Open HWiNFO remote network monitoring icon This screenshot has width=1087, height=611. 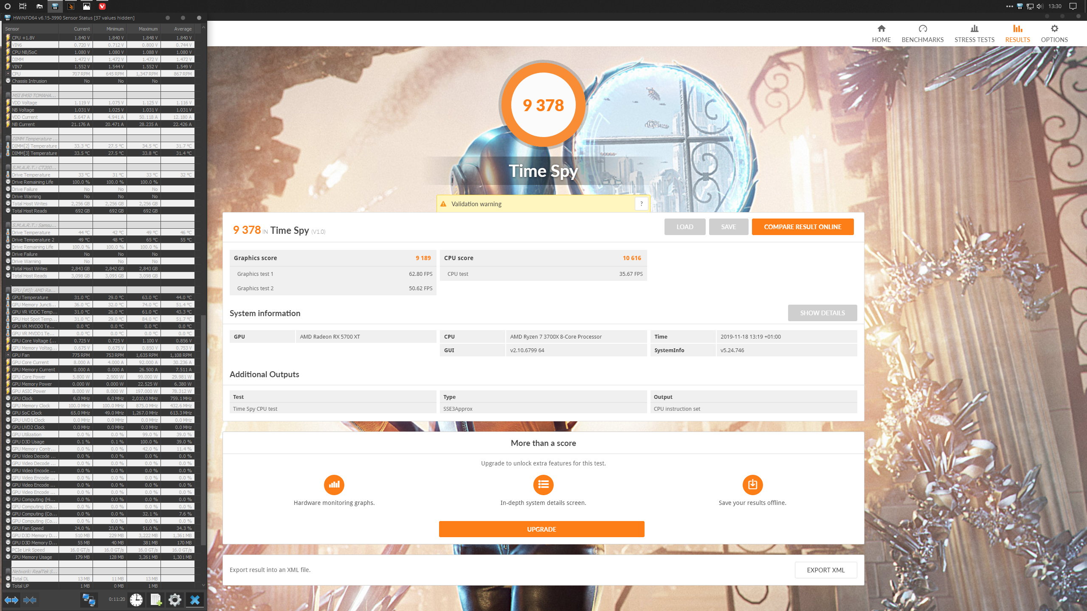89,600
